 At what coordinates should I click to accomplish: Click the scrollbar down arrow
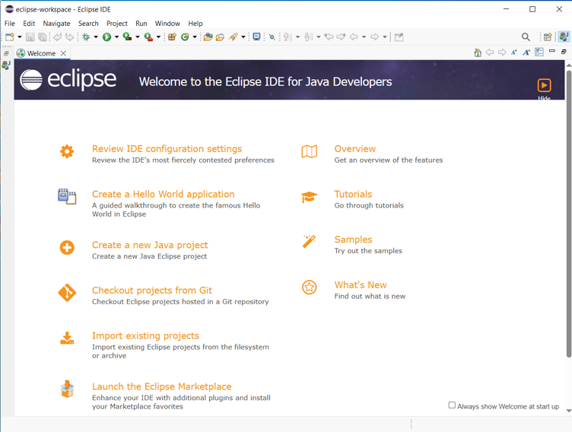coord(569,411)
